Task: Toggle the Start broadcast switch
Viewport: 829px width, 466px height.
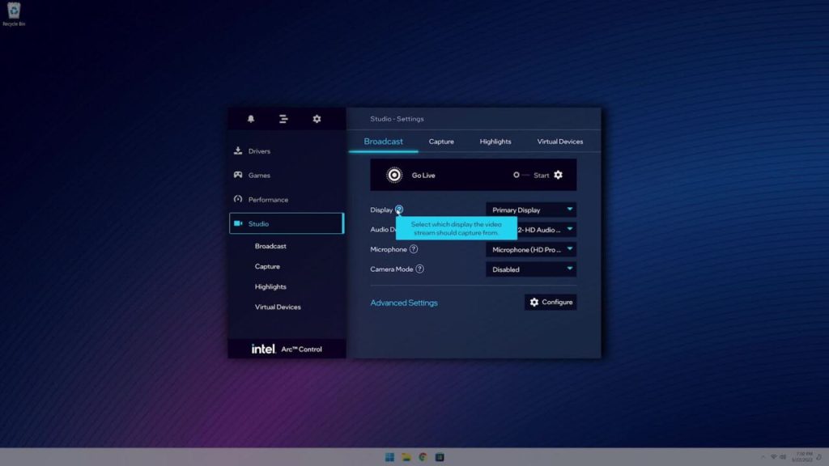Action: click(x=521, y=175)
